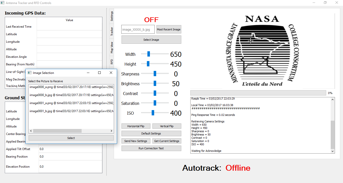Click the Most Recent Image button
The image size is (343, 183).
[169, 29]
